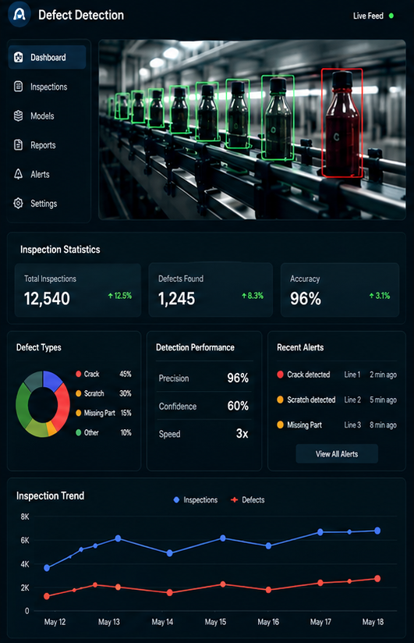
Task: Click the View All Alerts button
Action: 337,454
